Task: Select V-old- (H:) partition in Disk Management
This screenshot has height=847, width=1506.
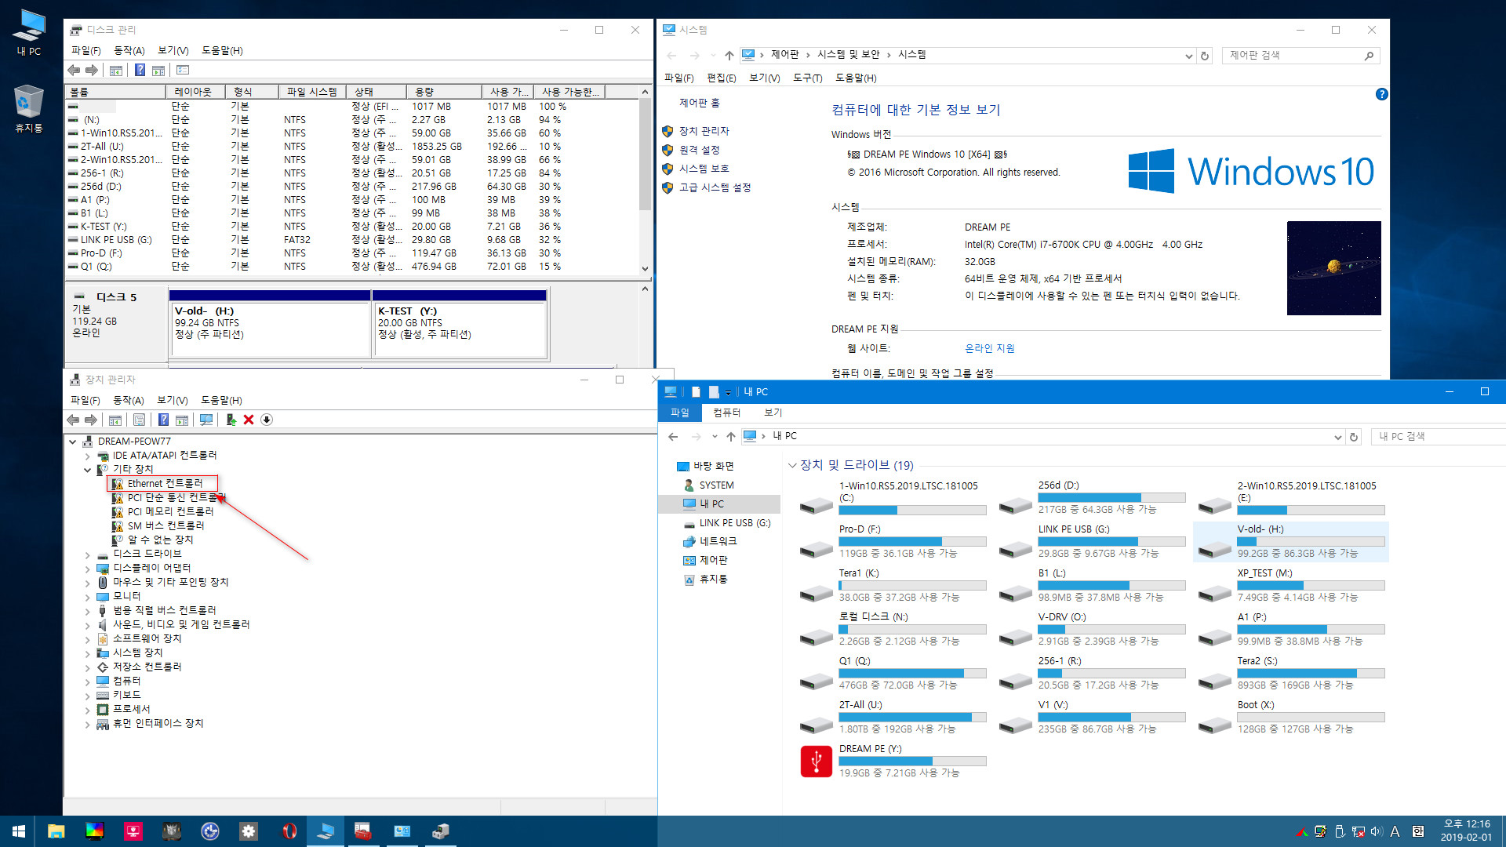Action: coord(271,329)
